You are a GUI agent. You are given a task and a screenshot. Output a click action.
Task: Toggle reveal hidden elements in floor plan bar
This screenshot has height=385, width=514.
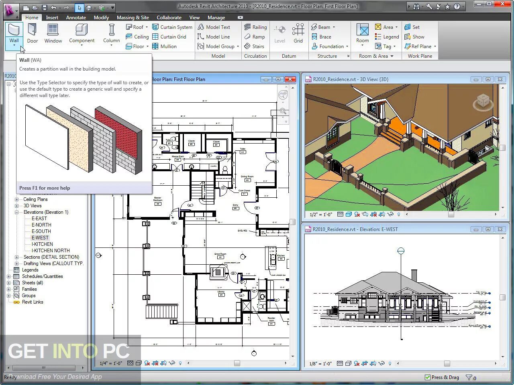pos(180,363)
